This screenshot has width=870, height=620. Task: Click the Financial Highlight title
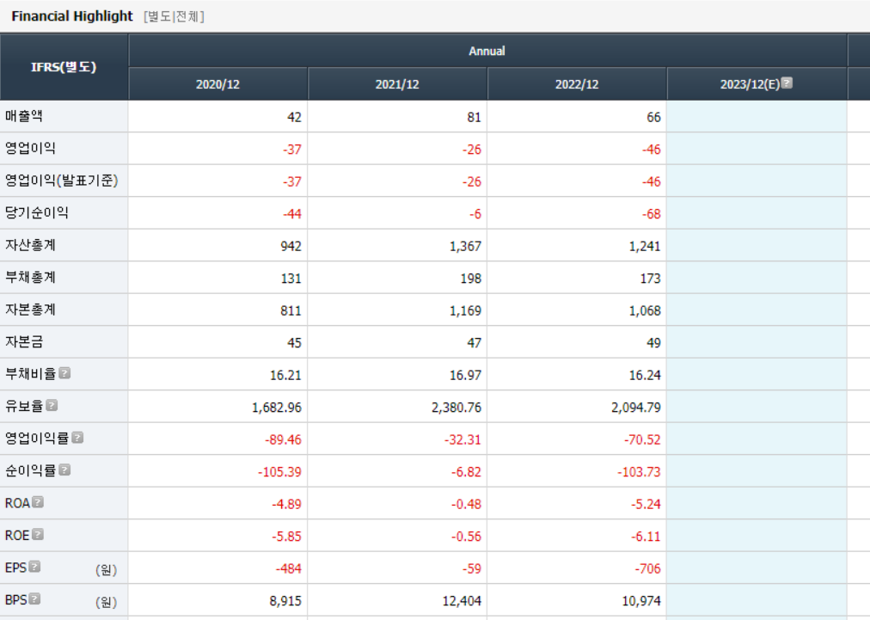[72, 16]
